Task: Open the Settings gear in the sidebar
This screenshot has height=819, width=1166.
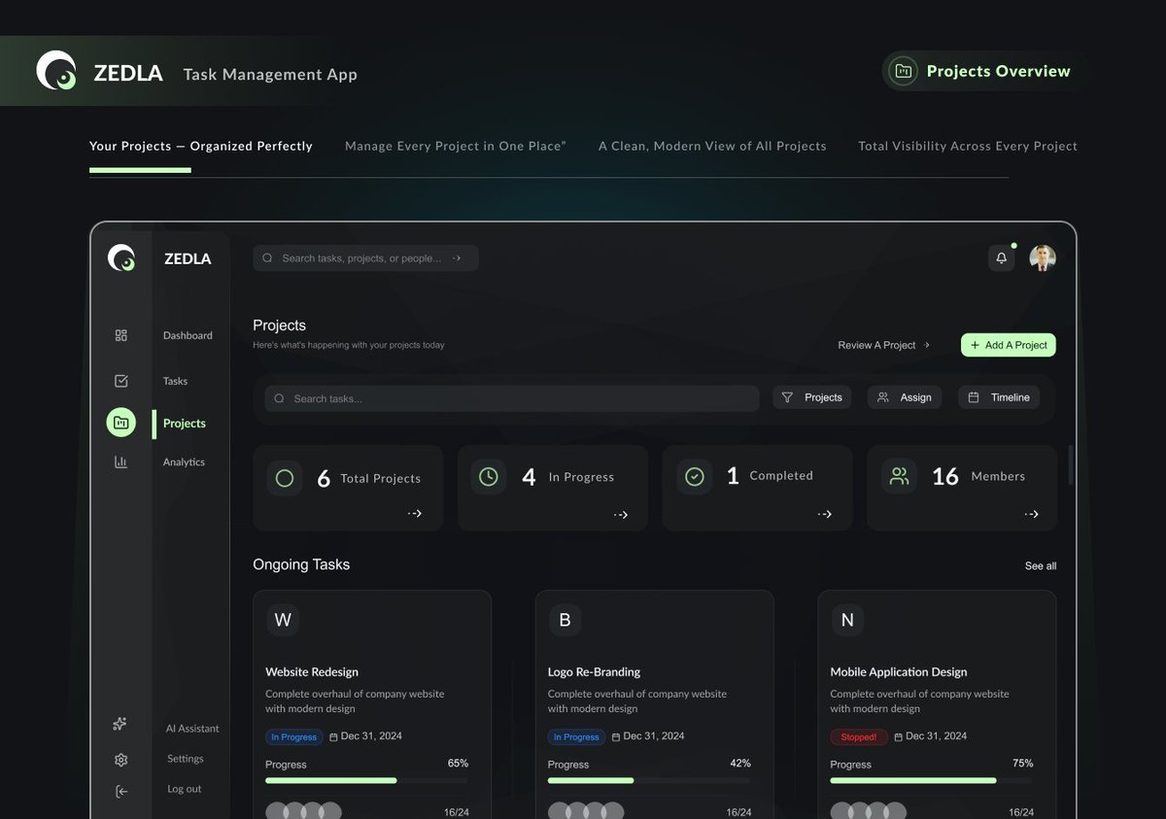Action: click(x=120, y=759)
